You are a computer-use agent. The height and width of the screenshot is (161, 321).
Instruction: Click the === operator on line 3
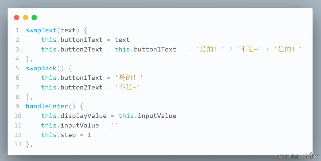click(x=186, y=50)
